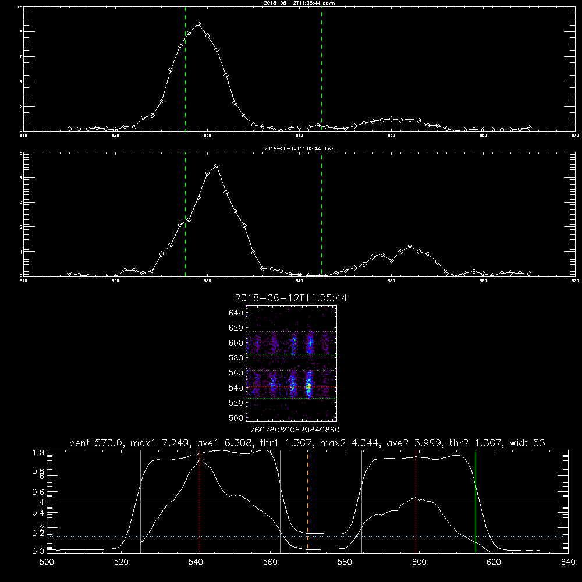Click the '620' x-axis label of bottom plot
Screen dimensions: 582x582
(x=494, y=562)
